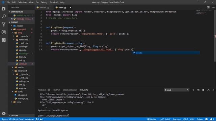Select the TERMINAL panel tab
Viewport: 216px width, 121px height.
point(84,90)
